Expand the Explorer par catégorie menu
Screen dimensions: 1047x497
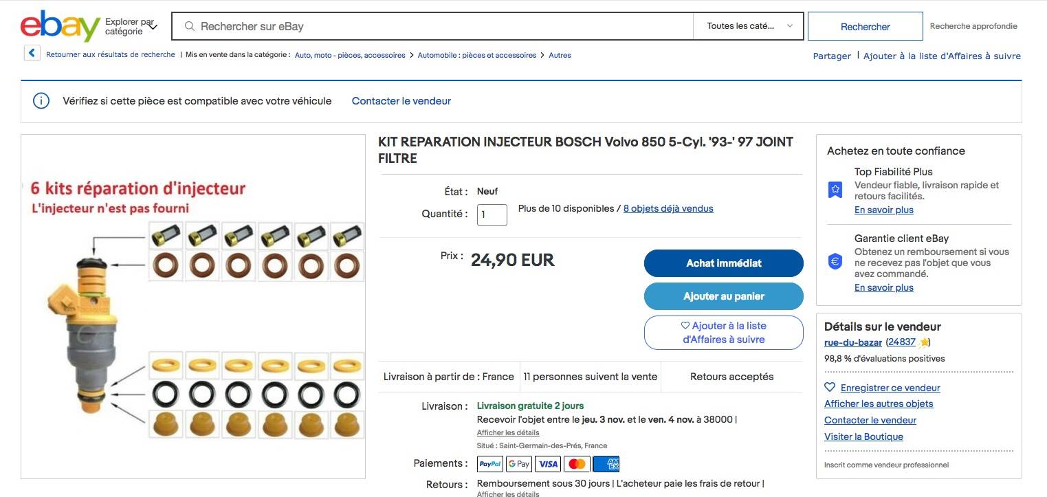coord(131,26)
